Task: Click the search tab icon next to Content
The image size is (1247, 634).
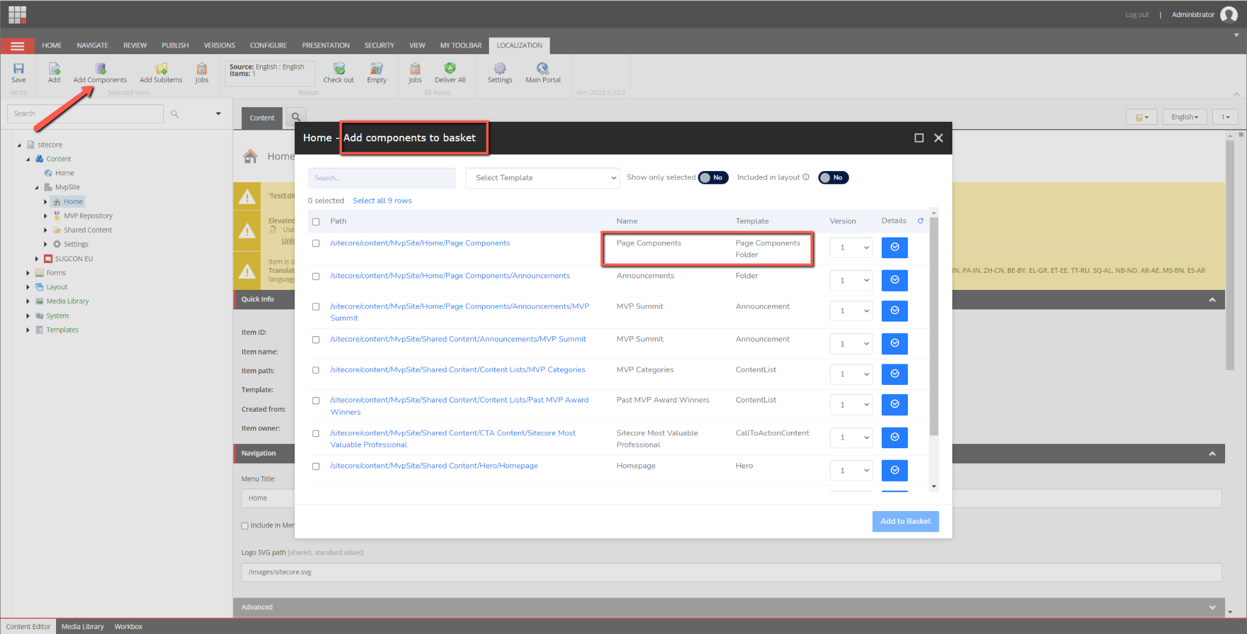Action: click(296, 117)
